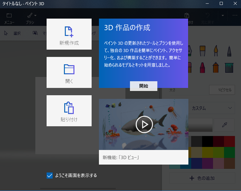Image resolution: width=241 pixels, height=191 pixels.
Task: Click the 開始 button
Action: (143, 86)
